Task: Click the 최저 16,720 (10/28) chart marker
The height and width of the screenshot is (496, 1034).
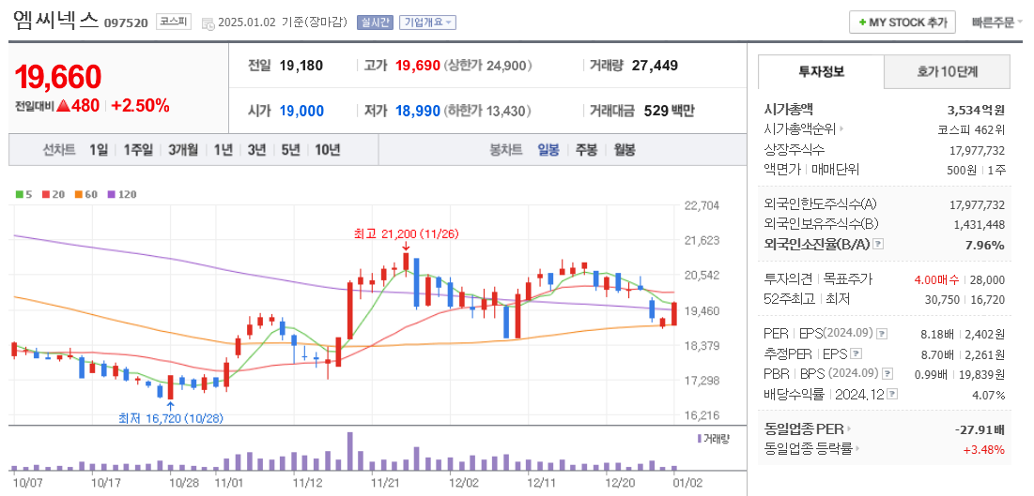Action: [171, 417]
